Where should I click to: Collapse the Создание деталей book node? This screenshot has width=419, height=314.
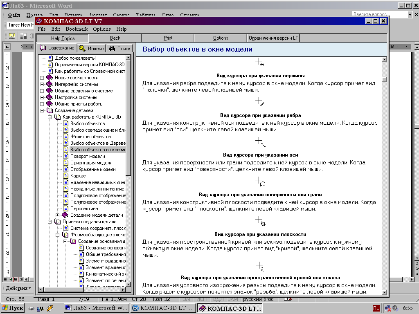42,110
